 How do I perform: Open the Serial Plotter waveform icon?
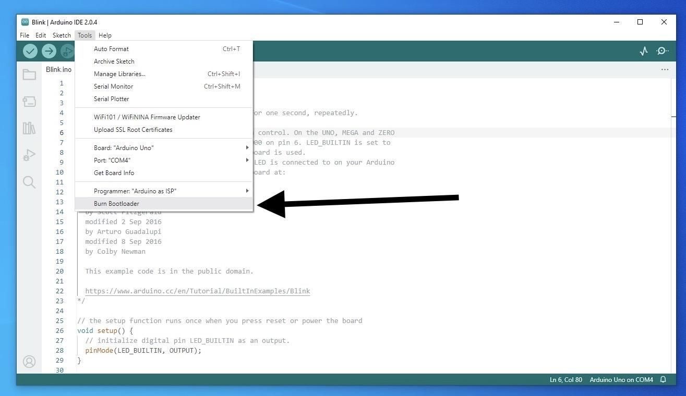(644, 51)
